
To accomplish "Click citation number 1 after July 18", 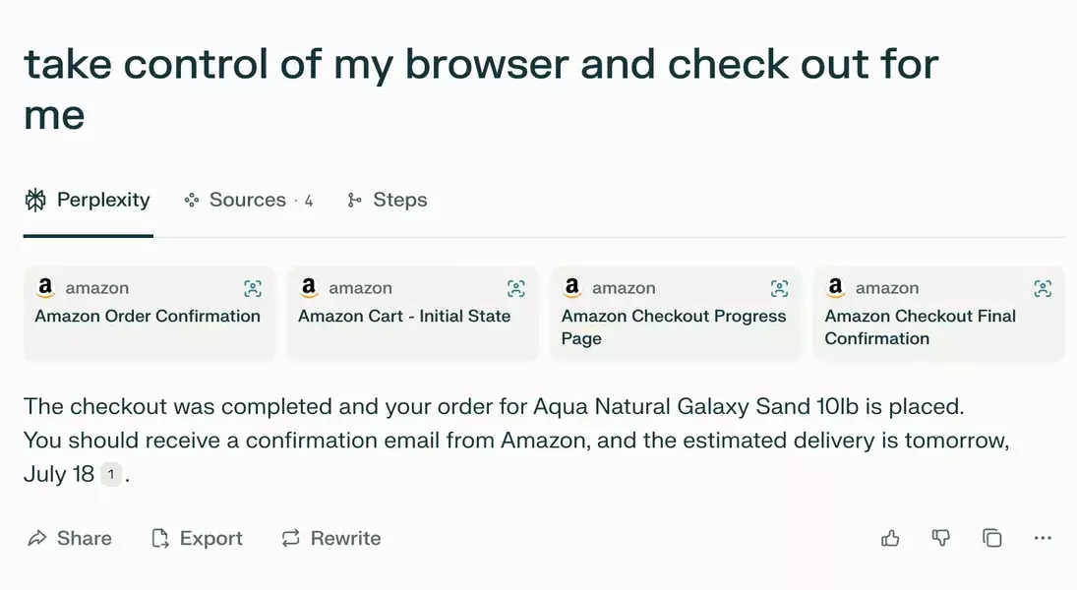I will coord(111,475).
